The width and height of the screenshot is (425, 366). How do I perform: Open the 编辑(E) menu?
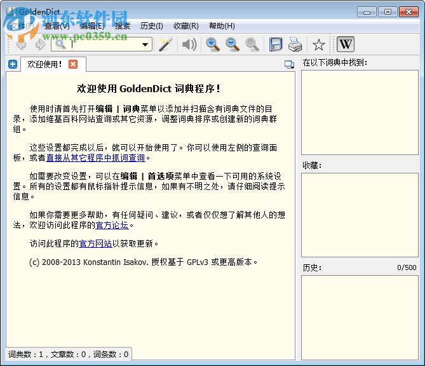coord(92,26)
